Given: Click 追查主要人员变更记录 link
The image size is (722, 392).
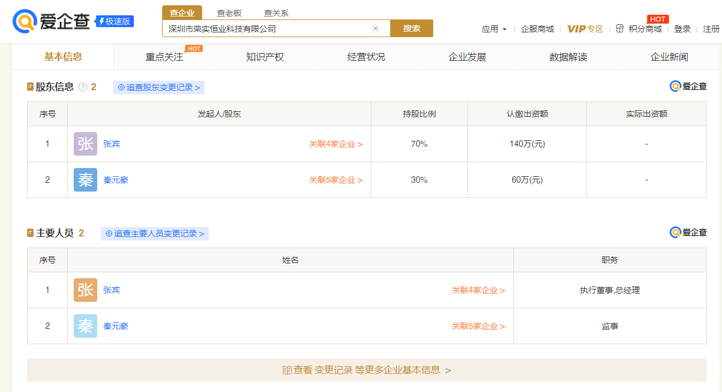Looking at the screenshot, I should point(155,233).
